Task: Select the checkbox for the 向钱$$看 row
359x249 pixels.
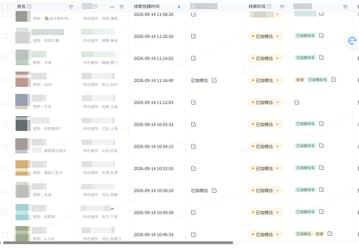Action: pos(5,36)
